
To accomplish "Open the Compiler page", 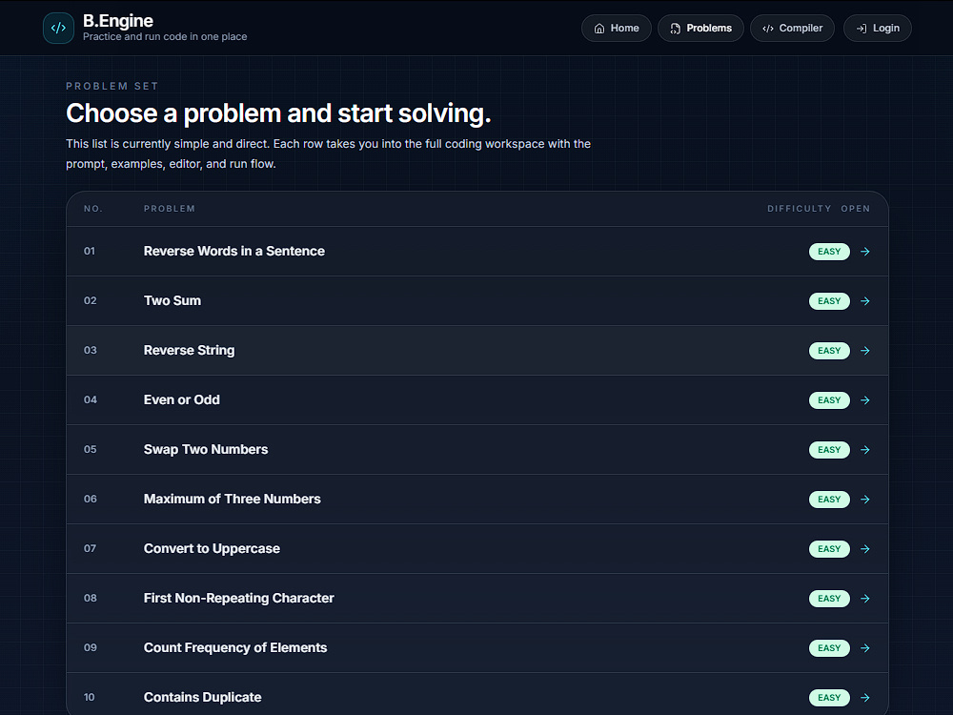I will click(x=793, y=28).
